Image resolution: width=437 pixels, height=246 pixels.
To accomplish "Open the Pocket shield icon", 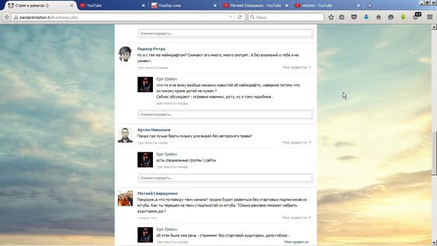I will coord(354,17).
